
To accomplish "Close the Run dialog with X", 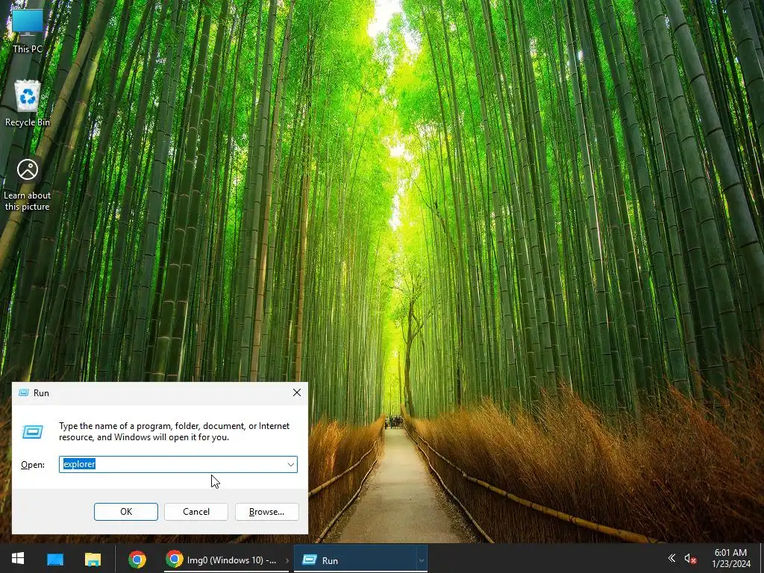I will (297, 392).
